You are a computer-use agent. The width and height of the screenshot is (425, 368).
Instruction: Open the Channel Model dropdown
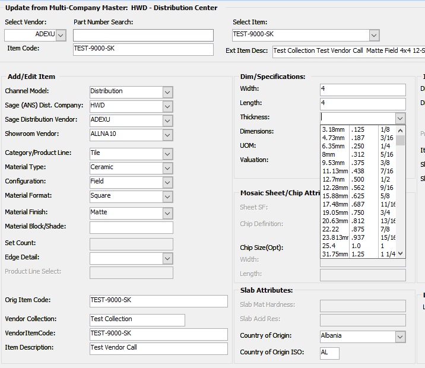click(x=167, y=92)
